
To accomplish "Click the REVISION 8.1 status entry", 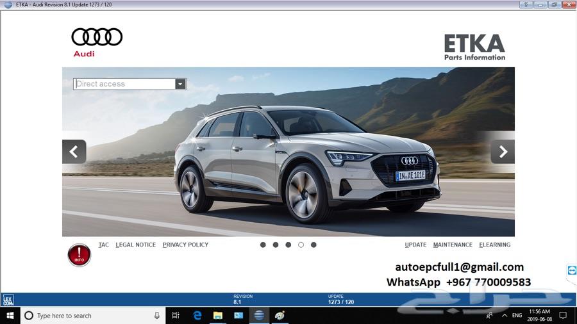I will coord(243,300).
